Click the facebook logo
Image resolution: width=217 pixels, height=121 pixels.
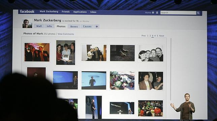[x=27, y=11]
